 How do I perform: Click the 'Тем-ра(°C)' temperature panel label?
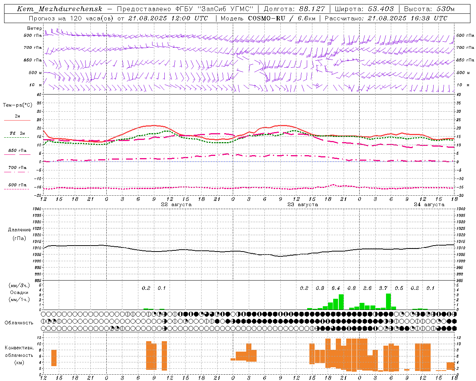pyautogui.click(x=17, y=105)
